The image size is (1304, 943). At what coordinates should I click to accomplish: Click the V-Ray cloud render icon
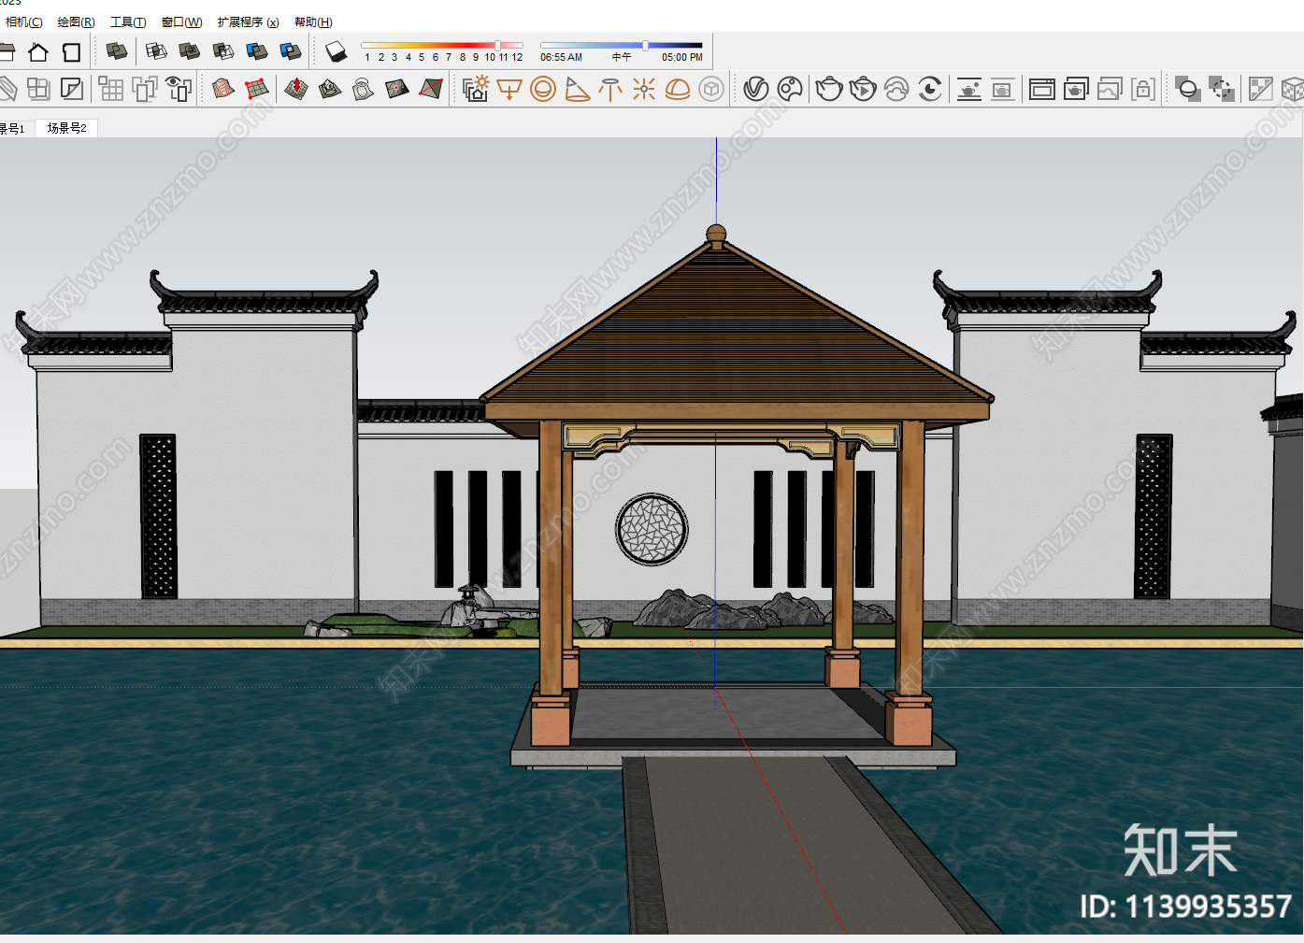coord(896,89)
